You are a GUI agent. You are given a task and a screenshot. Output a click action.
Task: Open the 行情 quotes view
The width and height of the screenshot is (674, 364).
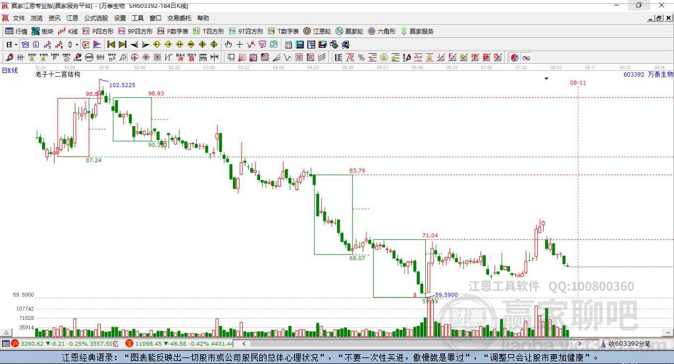(x=16, y=32)
